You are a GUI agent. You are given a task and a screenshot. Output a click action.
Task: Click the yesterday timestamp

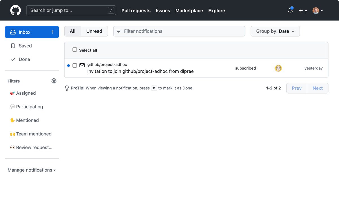point(314,68)
